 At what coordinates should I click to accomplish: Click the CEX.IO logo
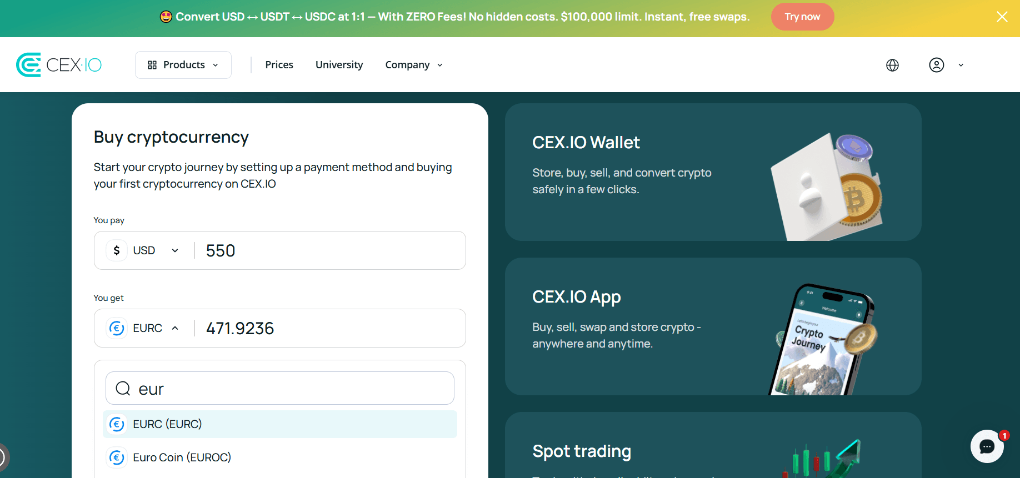coord(59,65)
